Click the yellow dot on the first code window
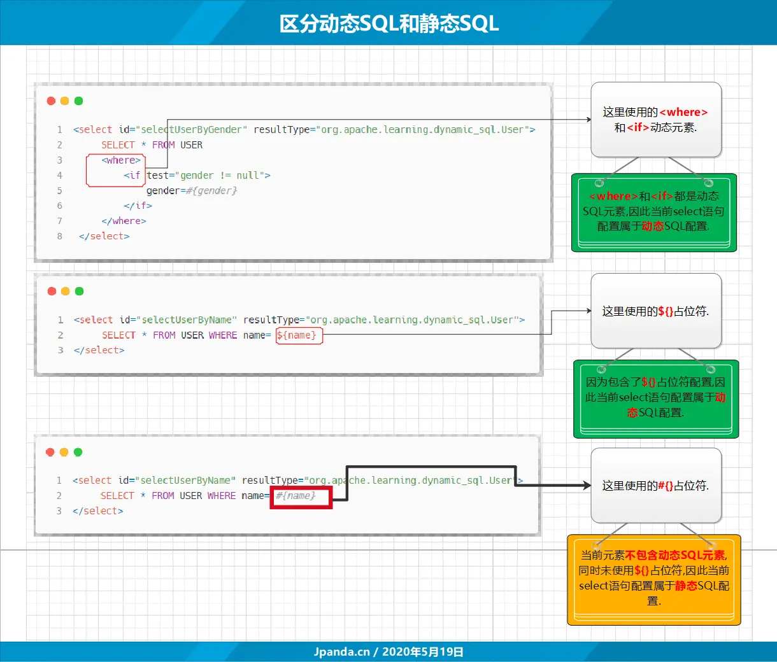 pyautogui.click(x=65, y=101)
